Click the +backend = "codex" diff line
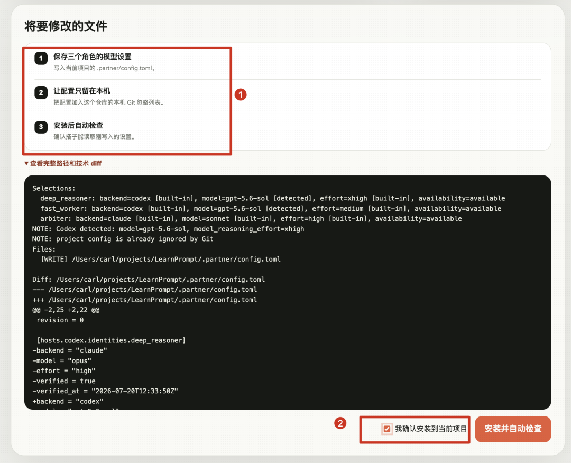The width and height of the screenshot is (571, 463). [x=68, y=401]
